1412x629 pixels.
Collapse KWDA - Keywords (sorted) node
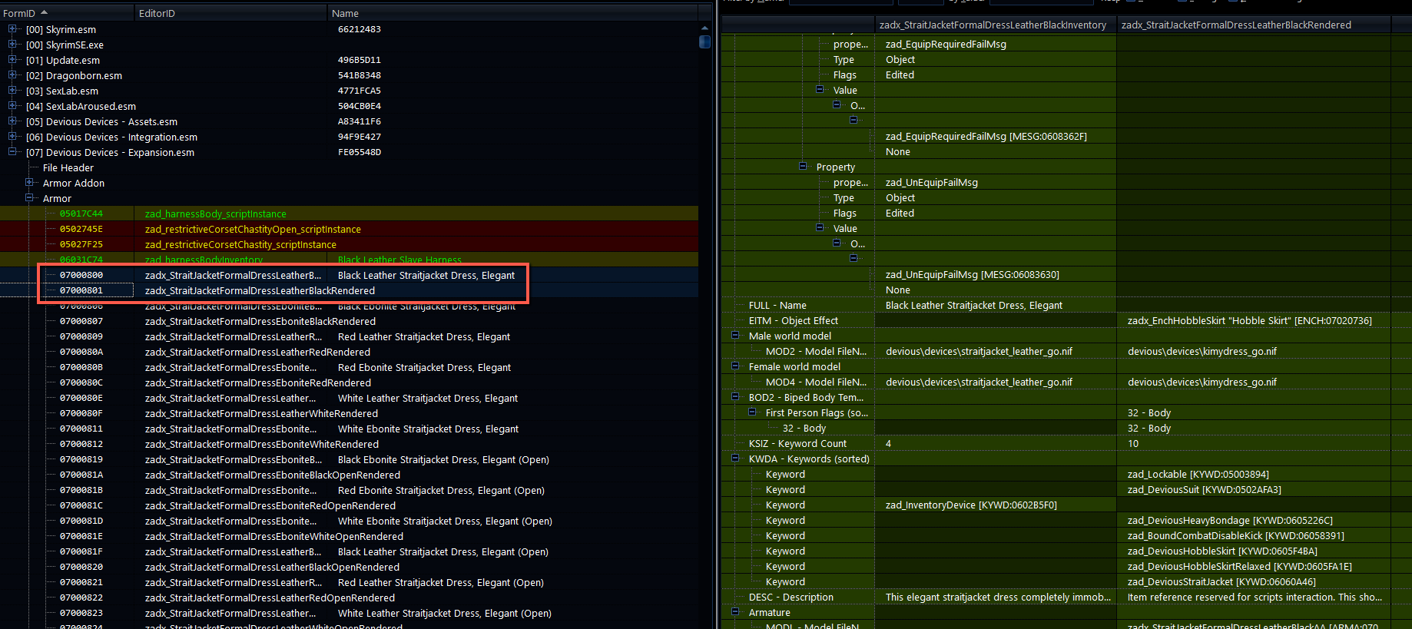pyautogui.click(x=735, y=459)
